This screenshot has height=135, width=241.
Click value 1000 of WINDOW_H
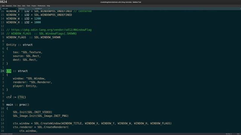point(37,22)
